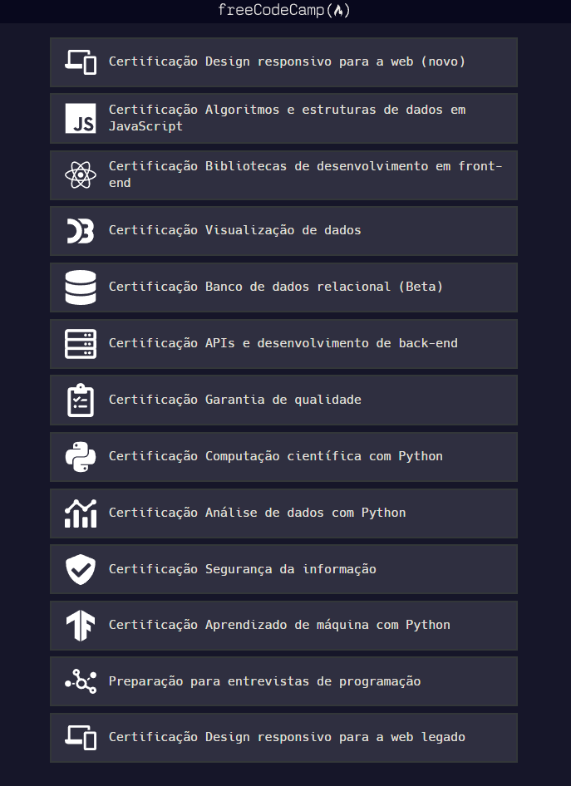The width and height of the screenshot is (571, 786).
Task: Click the bar chart analytics icon
Action: [81, 513]
